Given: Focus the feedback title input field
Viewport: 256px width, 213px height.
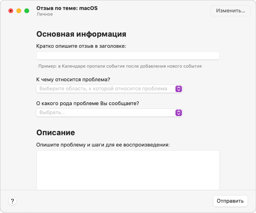Looking at the screenshot, I should (x=128, y=56).
